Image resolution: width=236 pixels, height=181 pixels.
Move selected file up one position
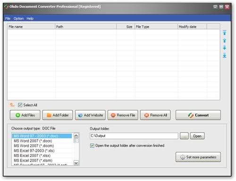[225, 41]
